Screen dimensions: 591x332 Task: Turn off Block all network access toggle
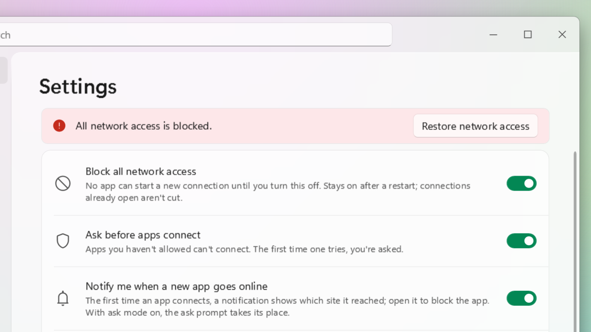[x=521, y=184]
